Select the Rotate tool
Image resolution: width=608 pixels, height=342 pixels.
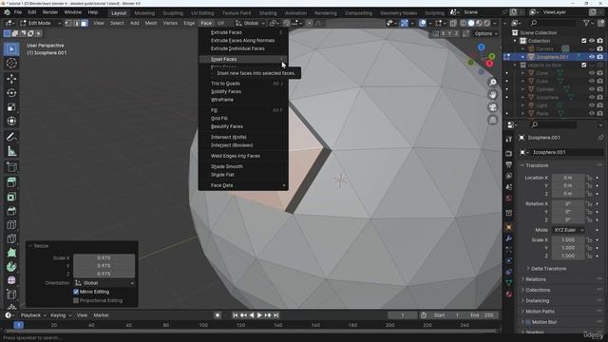[x=11, y=93]
